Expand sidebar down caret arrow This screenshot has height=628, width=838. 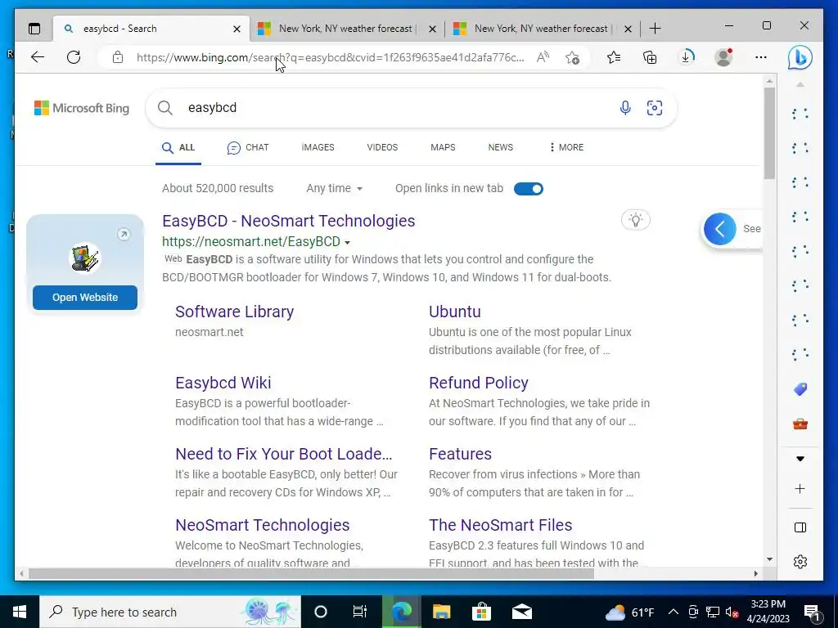tap(800, 459)
